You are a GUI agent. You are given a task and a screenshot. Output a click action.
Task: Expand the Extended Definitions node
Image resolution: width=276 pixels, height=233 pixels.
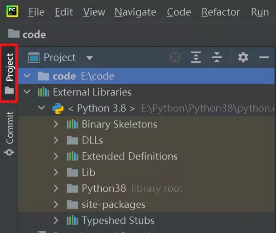[56, 156]
